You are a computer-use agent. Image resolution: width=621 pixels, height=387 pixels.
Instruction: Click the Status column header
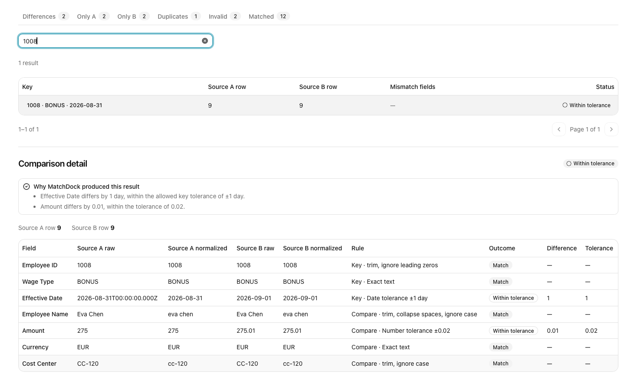[x=605, y=87]
